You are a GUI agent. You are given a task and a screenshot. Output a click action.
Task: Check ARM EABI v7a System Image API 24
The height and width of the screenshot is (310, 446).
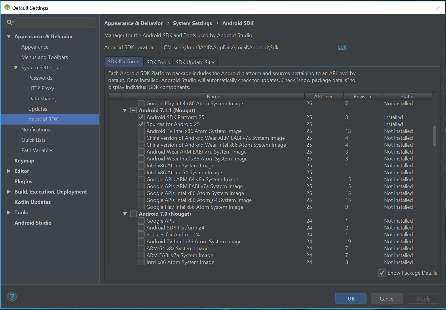(x=141, y=255)
